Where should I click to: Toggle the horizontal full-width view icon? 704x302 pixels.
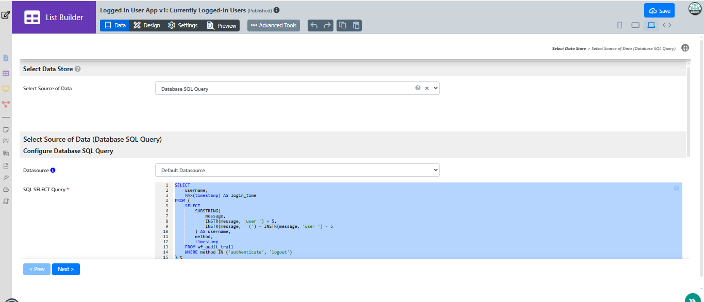pyautogui.click(x=667, y=25)
